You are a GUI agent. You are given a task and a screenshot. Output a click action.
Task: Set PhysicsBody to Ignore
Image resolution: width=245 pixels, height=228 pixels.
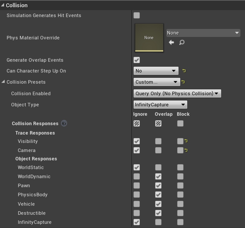tap(137, 195)
